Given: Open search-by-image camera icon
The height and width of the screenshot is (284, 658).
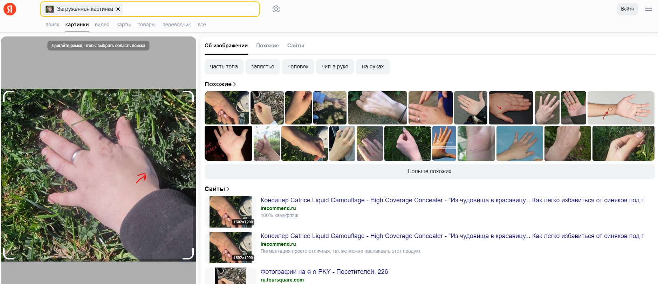Looking at the screenshot, I should point(276,9).
